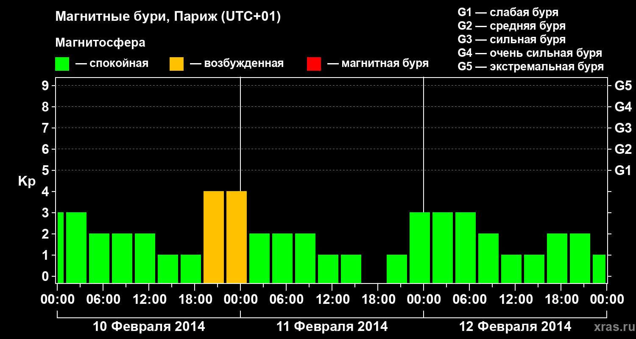Click the '10 Февраля 2014' date label
The height and width of the screenshot is (339, 636).
click(x=149, y=327)
